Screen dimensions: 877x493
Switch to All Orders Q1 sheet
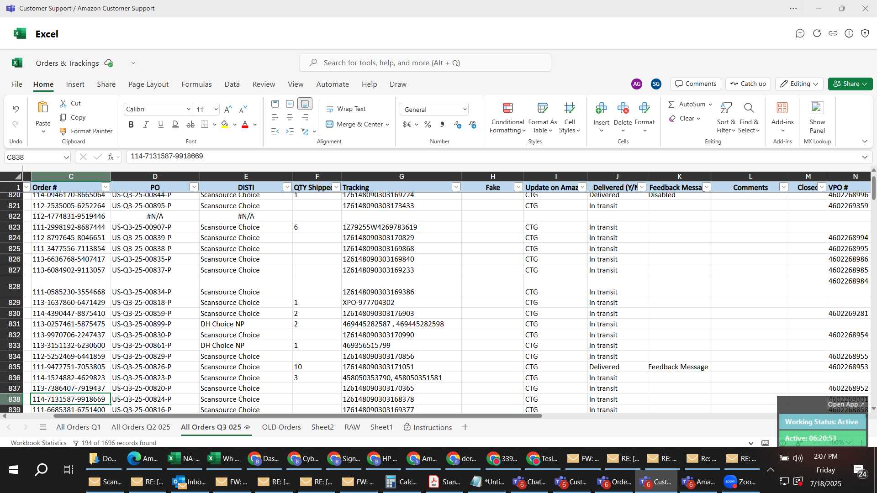pos(78,427)
